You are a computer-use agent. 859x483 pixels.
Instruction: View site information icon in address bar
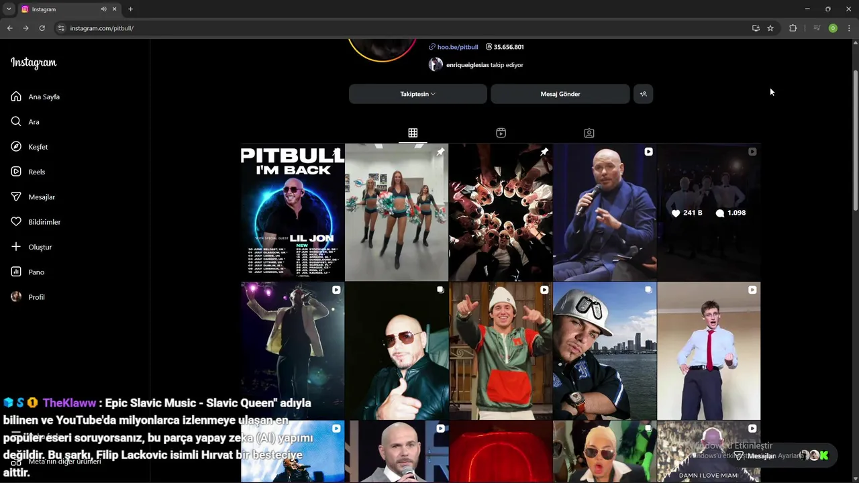pos(61,28)
